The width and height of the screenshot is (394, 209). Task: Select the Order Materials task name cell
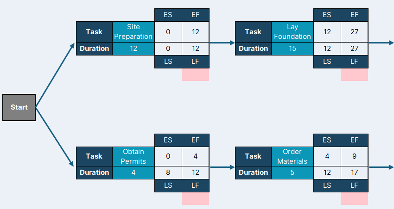point(292,156)
